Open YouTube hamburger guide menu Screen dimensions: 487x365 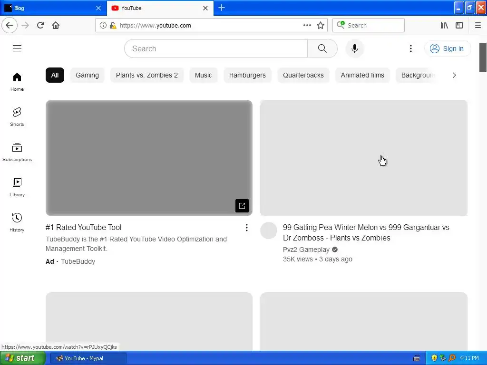pos(17,48)
